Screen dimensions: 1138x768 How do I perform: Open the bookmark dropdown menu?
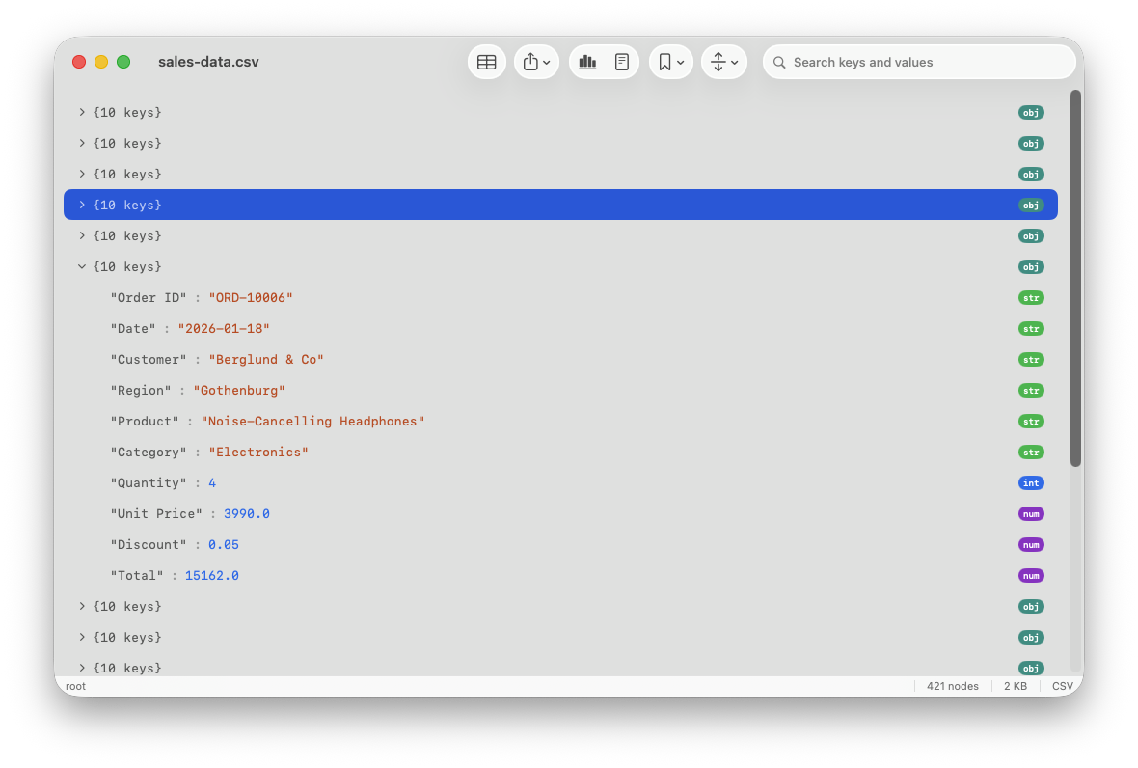[680, 61]
